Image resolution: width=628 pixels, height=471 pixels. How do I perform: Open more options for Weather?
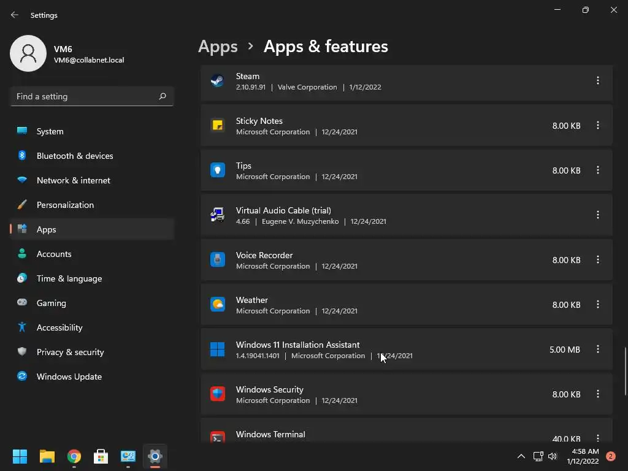click(x=598, y=305)
